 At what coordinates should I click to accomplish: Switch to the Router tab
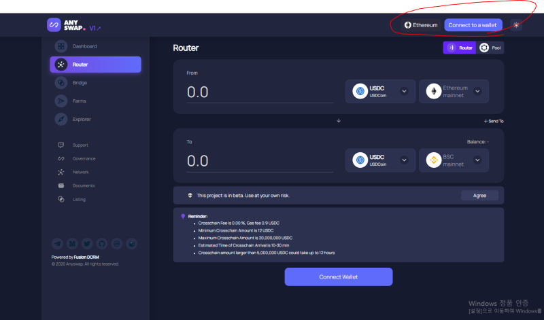tap(460, 48)
